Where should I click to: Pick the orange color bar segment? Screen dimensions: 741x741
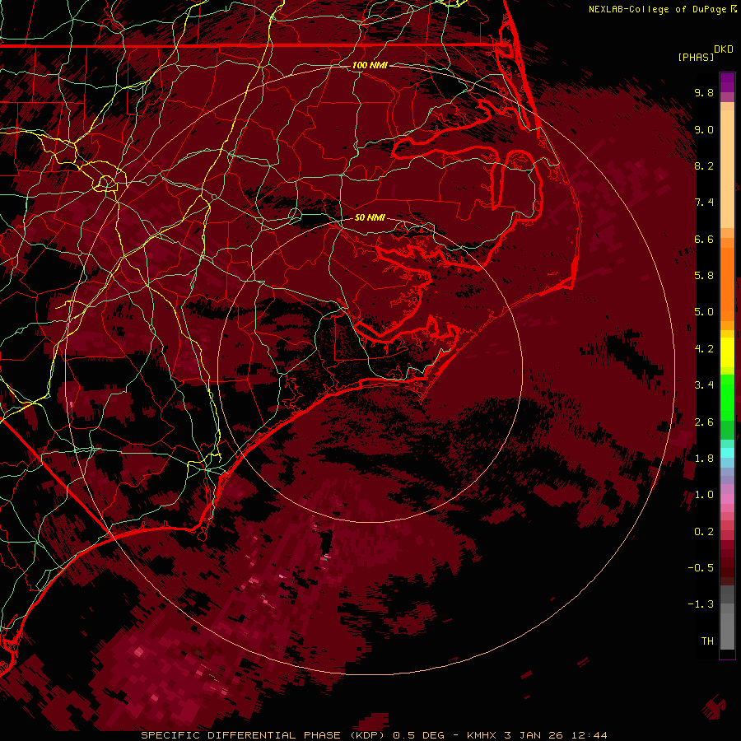click(x=727, y=284)
